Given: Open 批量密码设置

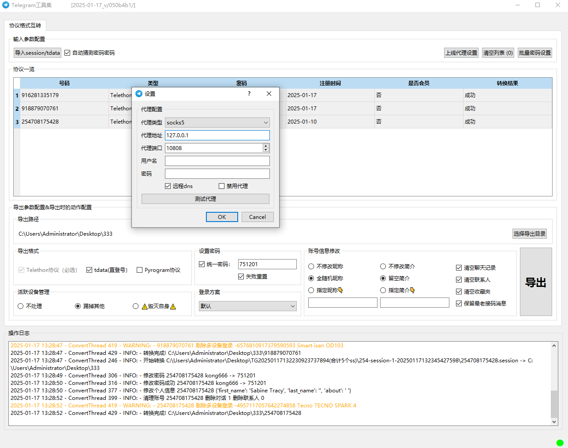Looking at the screenshot, I should [535, 53].
